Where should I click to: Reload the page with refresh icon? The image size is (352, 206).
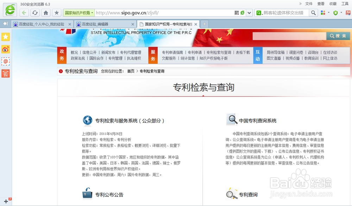click(35, 13)
